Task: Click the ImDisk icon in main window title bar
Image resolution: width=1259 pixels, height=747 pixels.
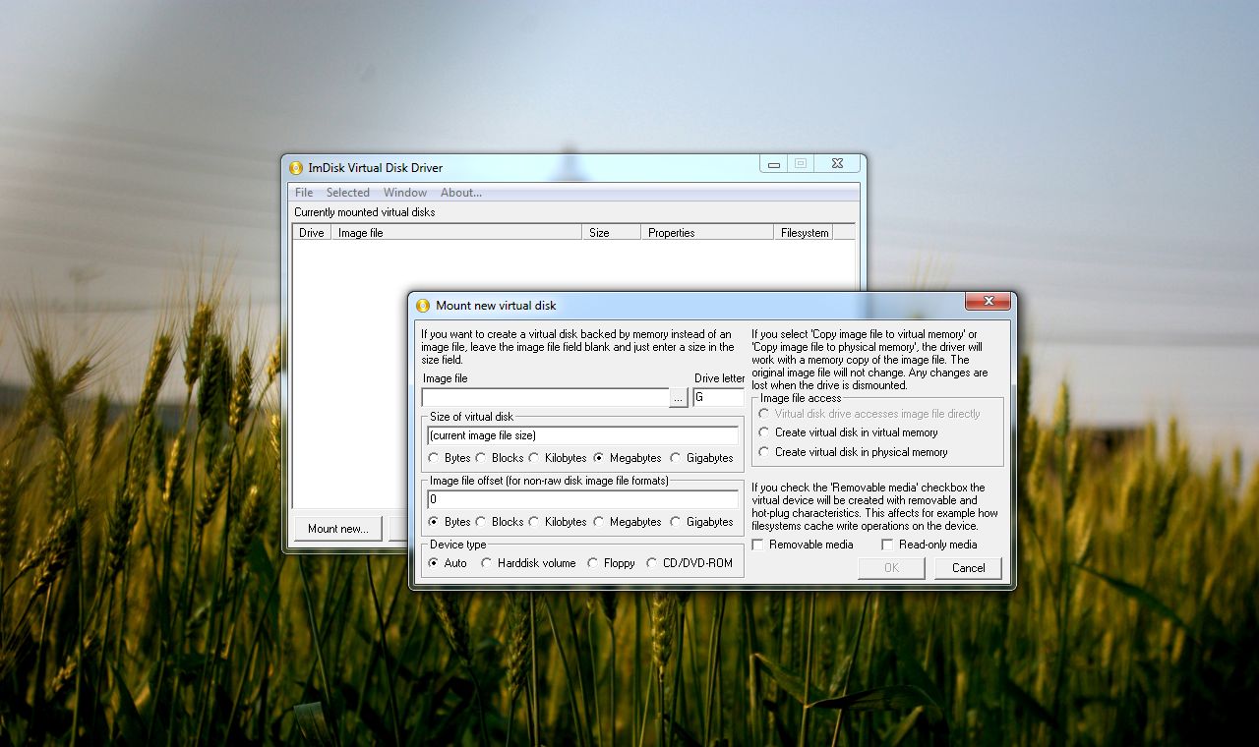Action: 296,168
